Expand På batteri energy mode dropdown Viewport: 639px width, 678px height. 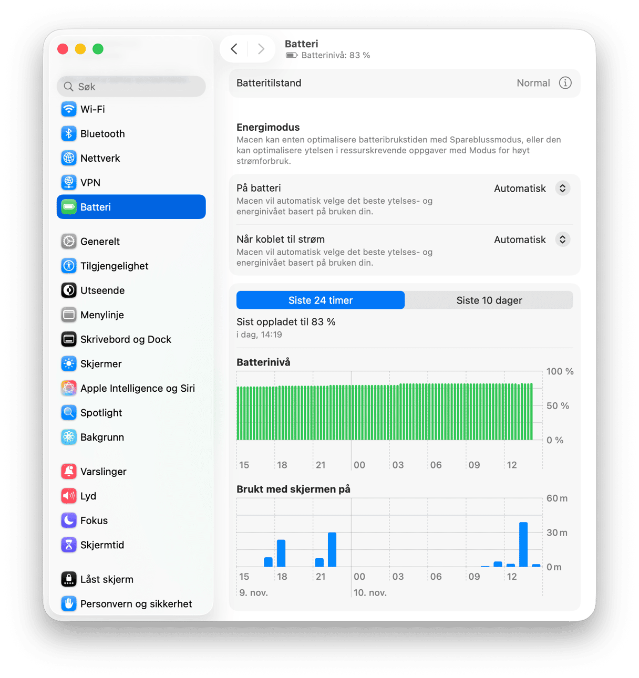tap(531, 189)
